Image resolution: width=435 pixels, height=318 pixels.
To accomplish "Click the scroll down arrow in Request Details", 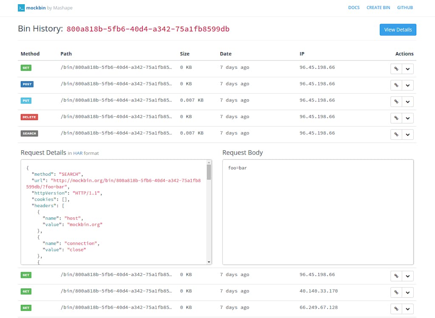I will tap(209, 262).
